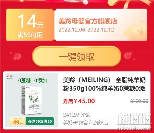Click the 满59可用 coupon condition text

click(30, 35)
